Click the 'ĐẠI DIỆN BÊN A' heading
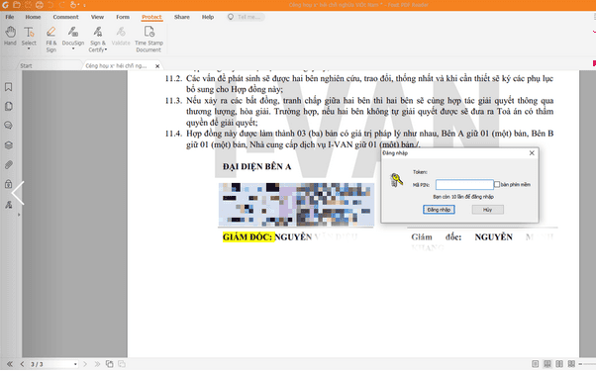Screen dimensions: 596x373 (x=257, y=166)
